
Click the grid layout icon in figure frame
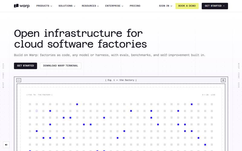click(x=223, y=80)
